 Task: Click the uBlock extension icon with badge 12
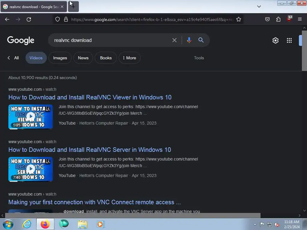(x=289, y=19)
